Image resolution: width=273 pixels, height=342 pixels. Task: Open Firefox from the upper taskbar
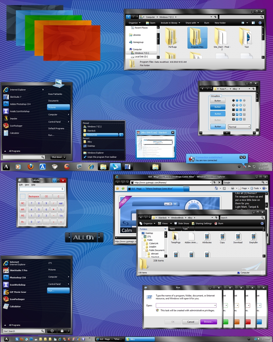(x=30, y=167)
